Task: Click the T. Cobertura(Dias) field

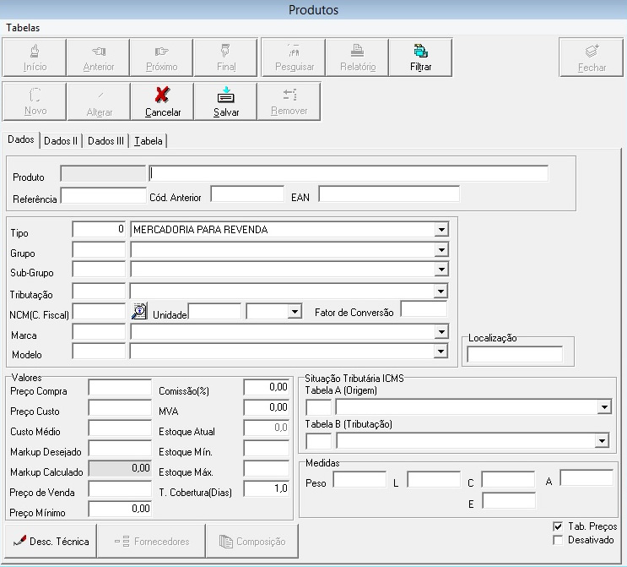Action: pyautogui.click(x=266, y=488)
